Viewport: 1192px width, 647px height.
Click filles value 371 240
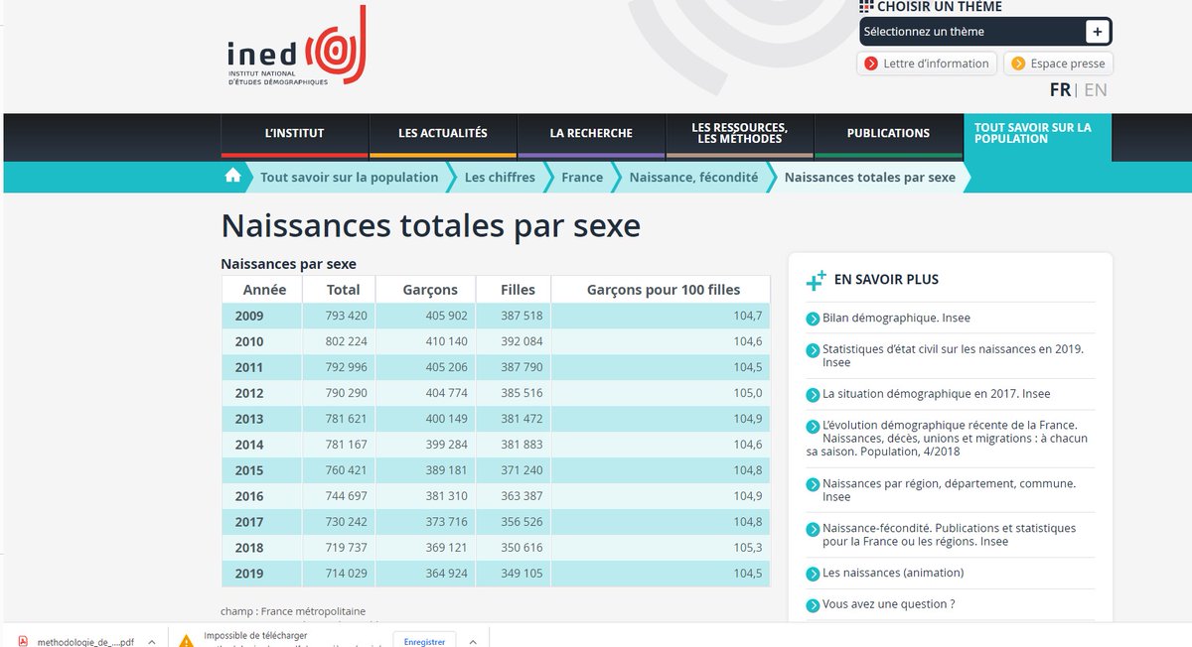[520, 470]
